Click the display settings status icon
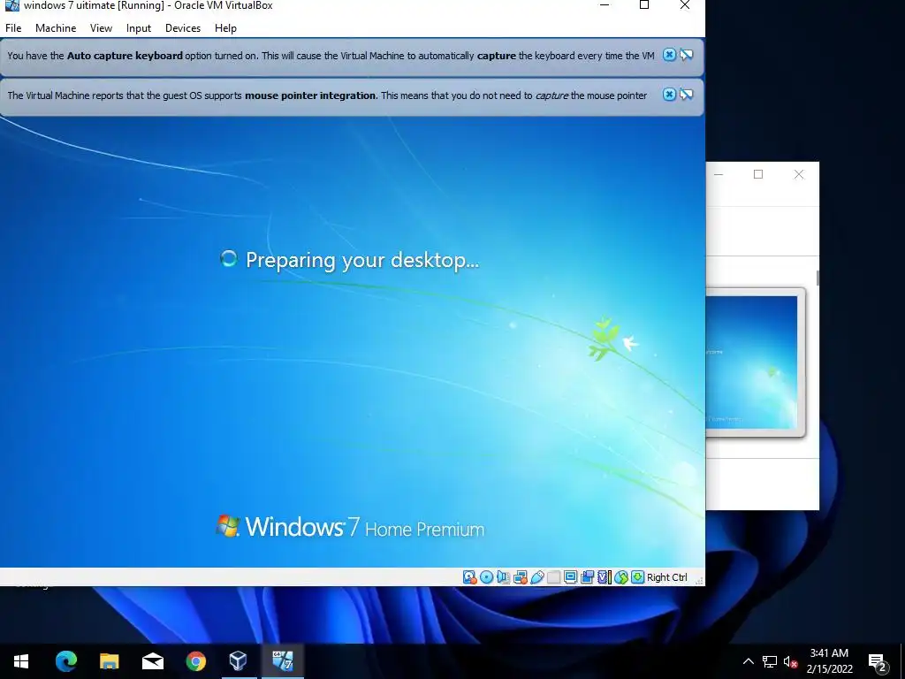This screenshot has height=679, width=905. click(x=570, y=577)
